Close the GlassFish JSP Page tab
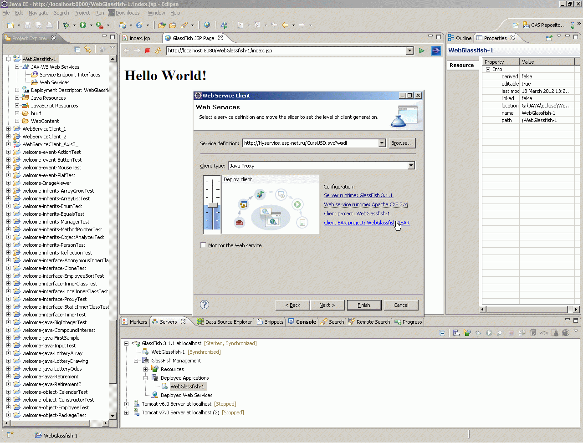Image resolution: width=583 pixels, height=443 pixels. click(220, 38)
